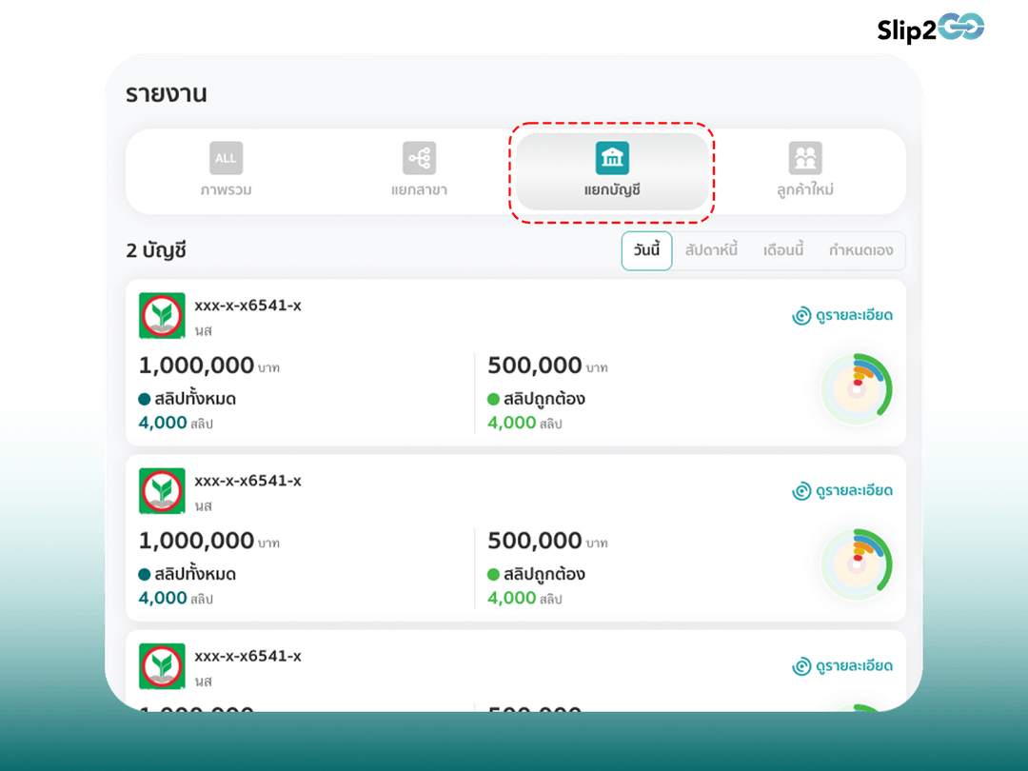Click the Kasikorn bank logo in second card

[x=162, y=491]
